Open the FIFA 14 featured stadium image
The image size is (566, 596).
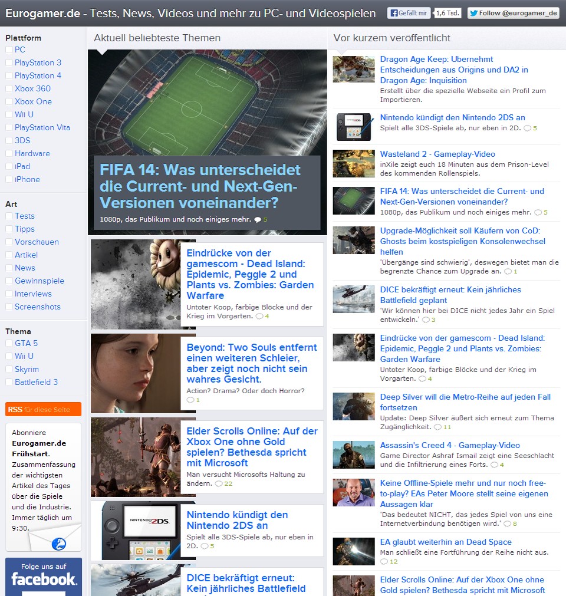point(207,103)
